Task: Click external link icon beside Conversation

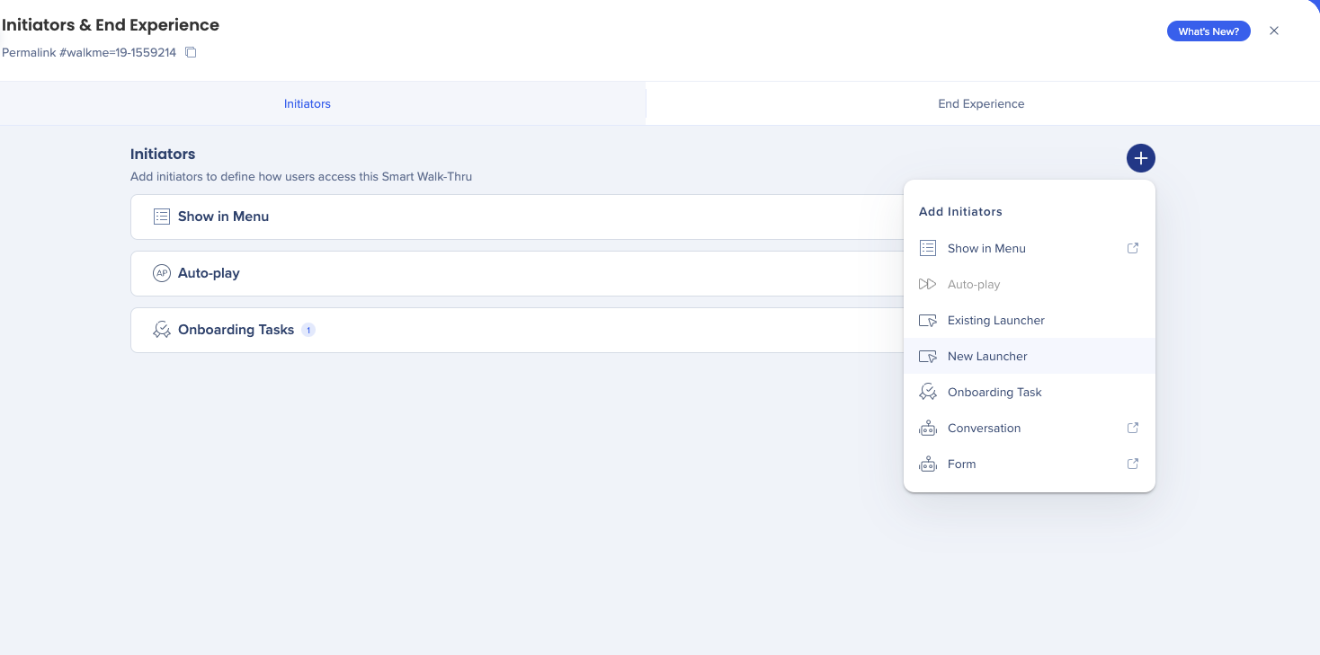Action: click(1133, 428)
